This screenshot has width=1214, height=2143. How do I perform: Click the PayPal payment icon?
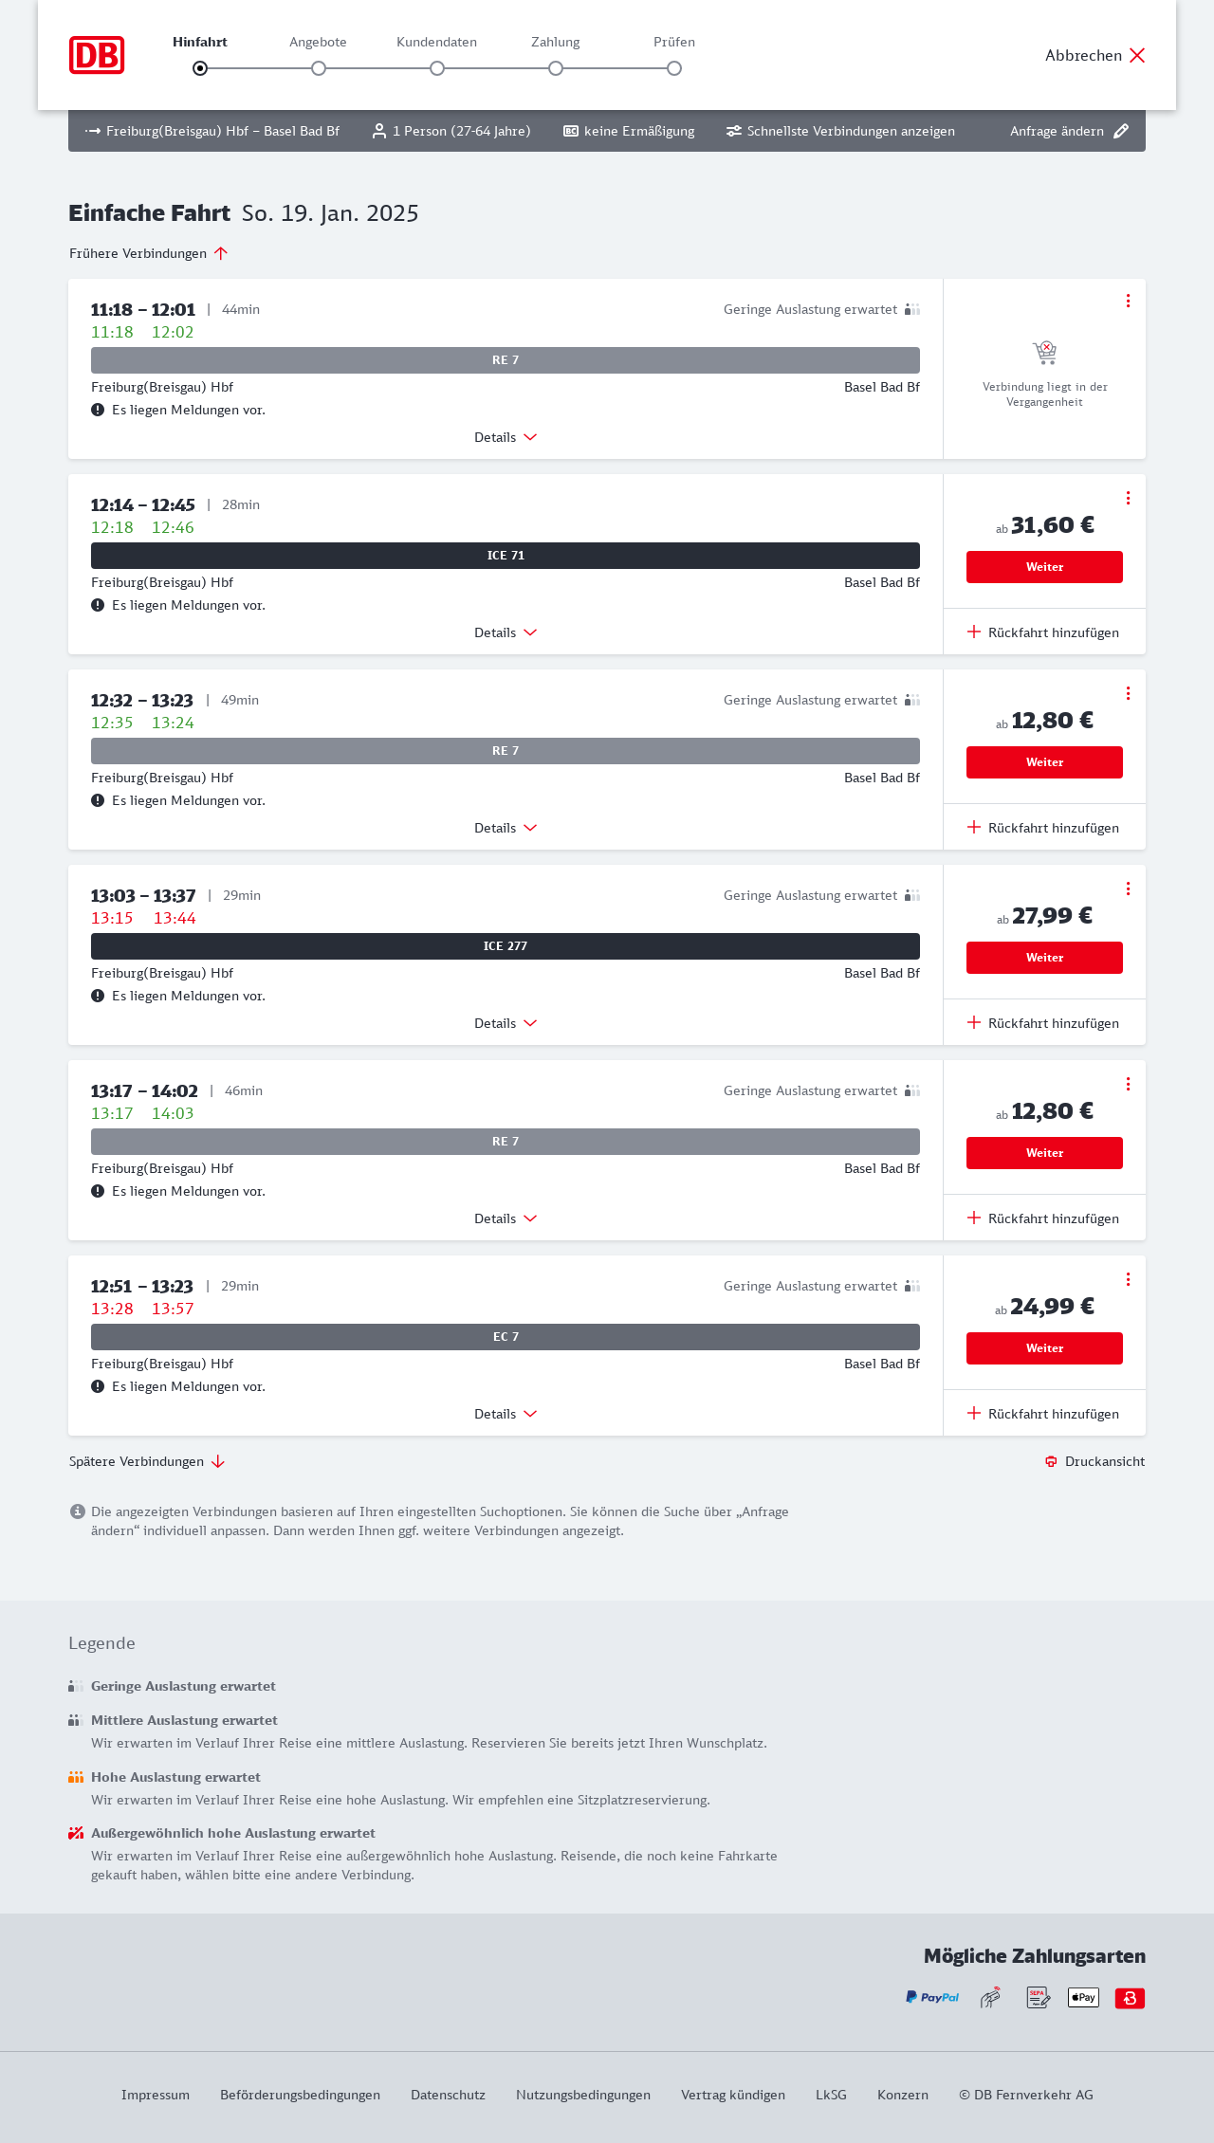(932, 1997)
